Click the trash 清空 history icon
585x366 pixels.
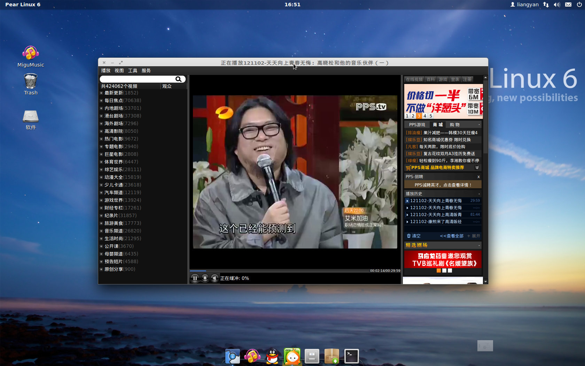pos(409,236)
